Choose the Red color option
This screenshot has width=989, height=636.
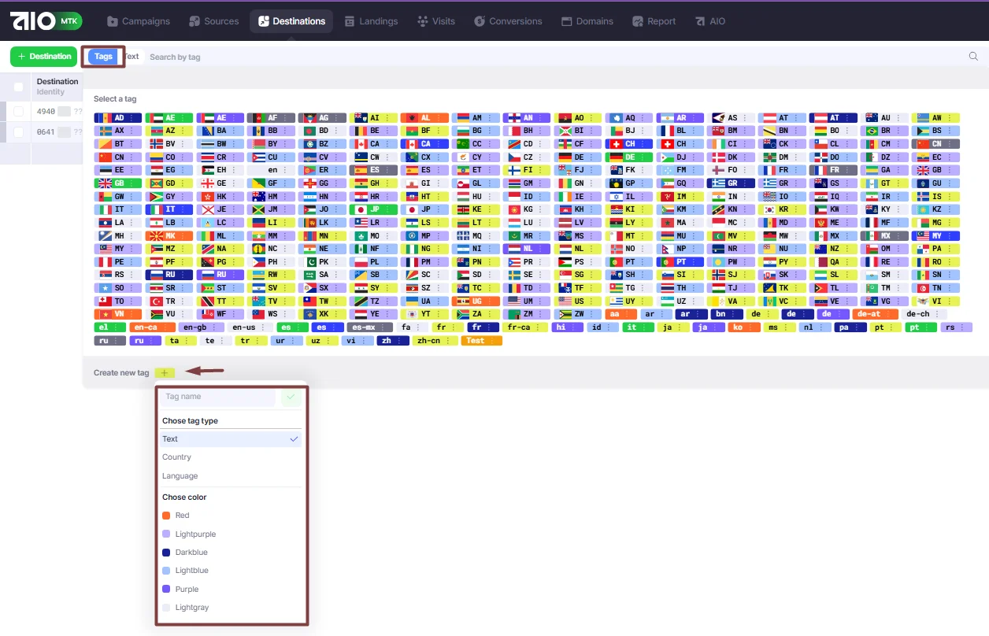click(x=231, y=516)
